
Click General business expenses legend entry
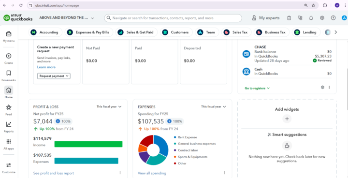click(x=195, y=144)
